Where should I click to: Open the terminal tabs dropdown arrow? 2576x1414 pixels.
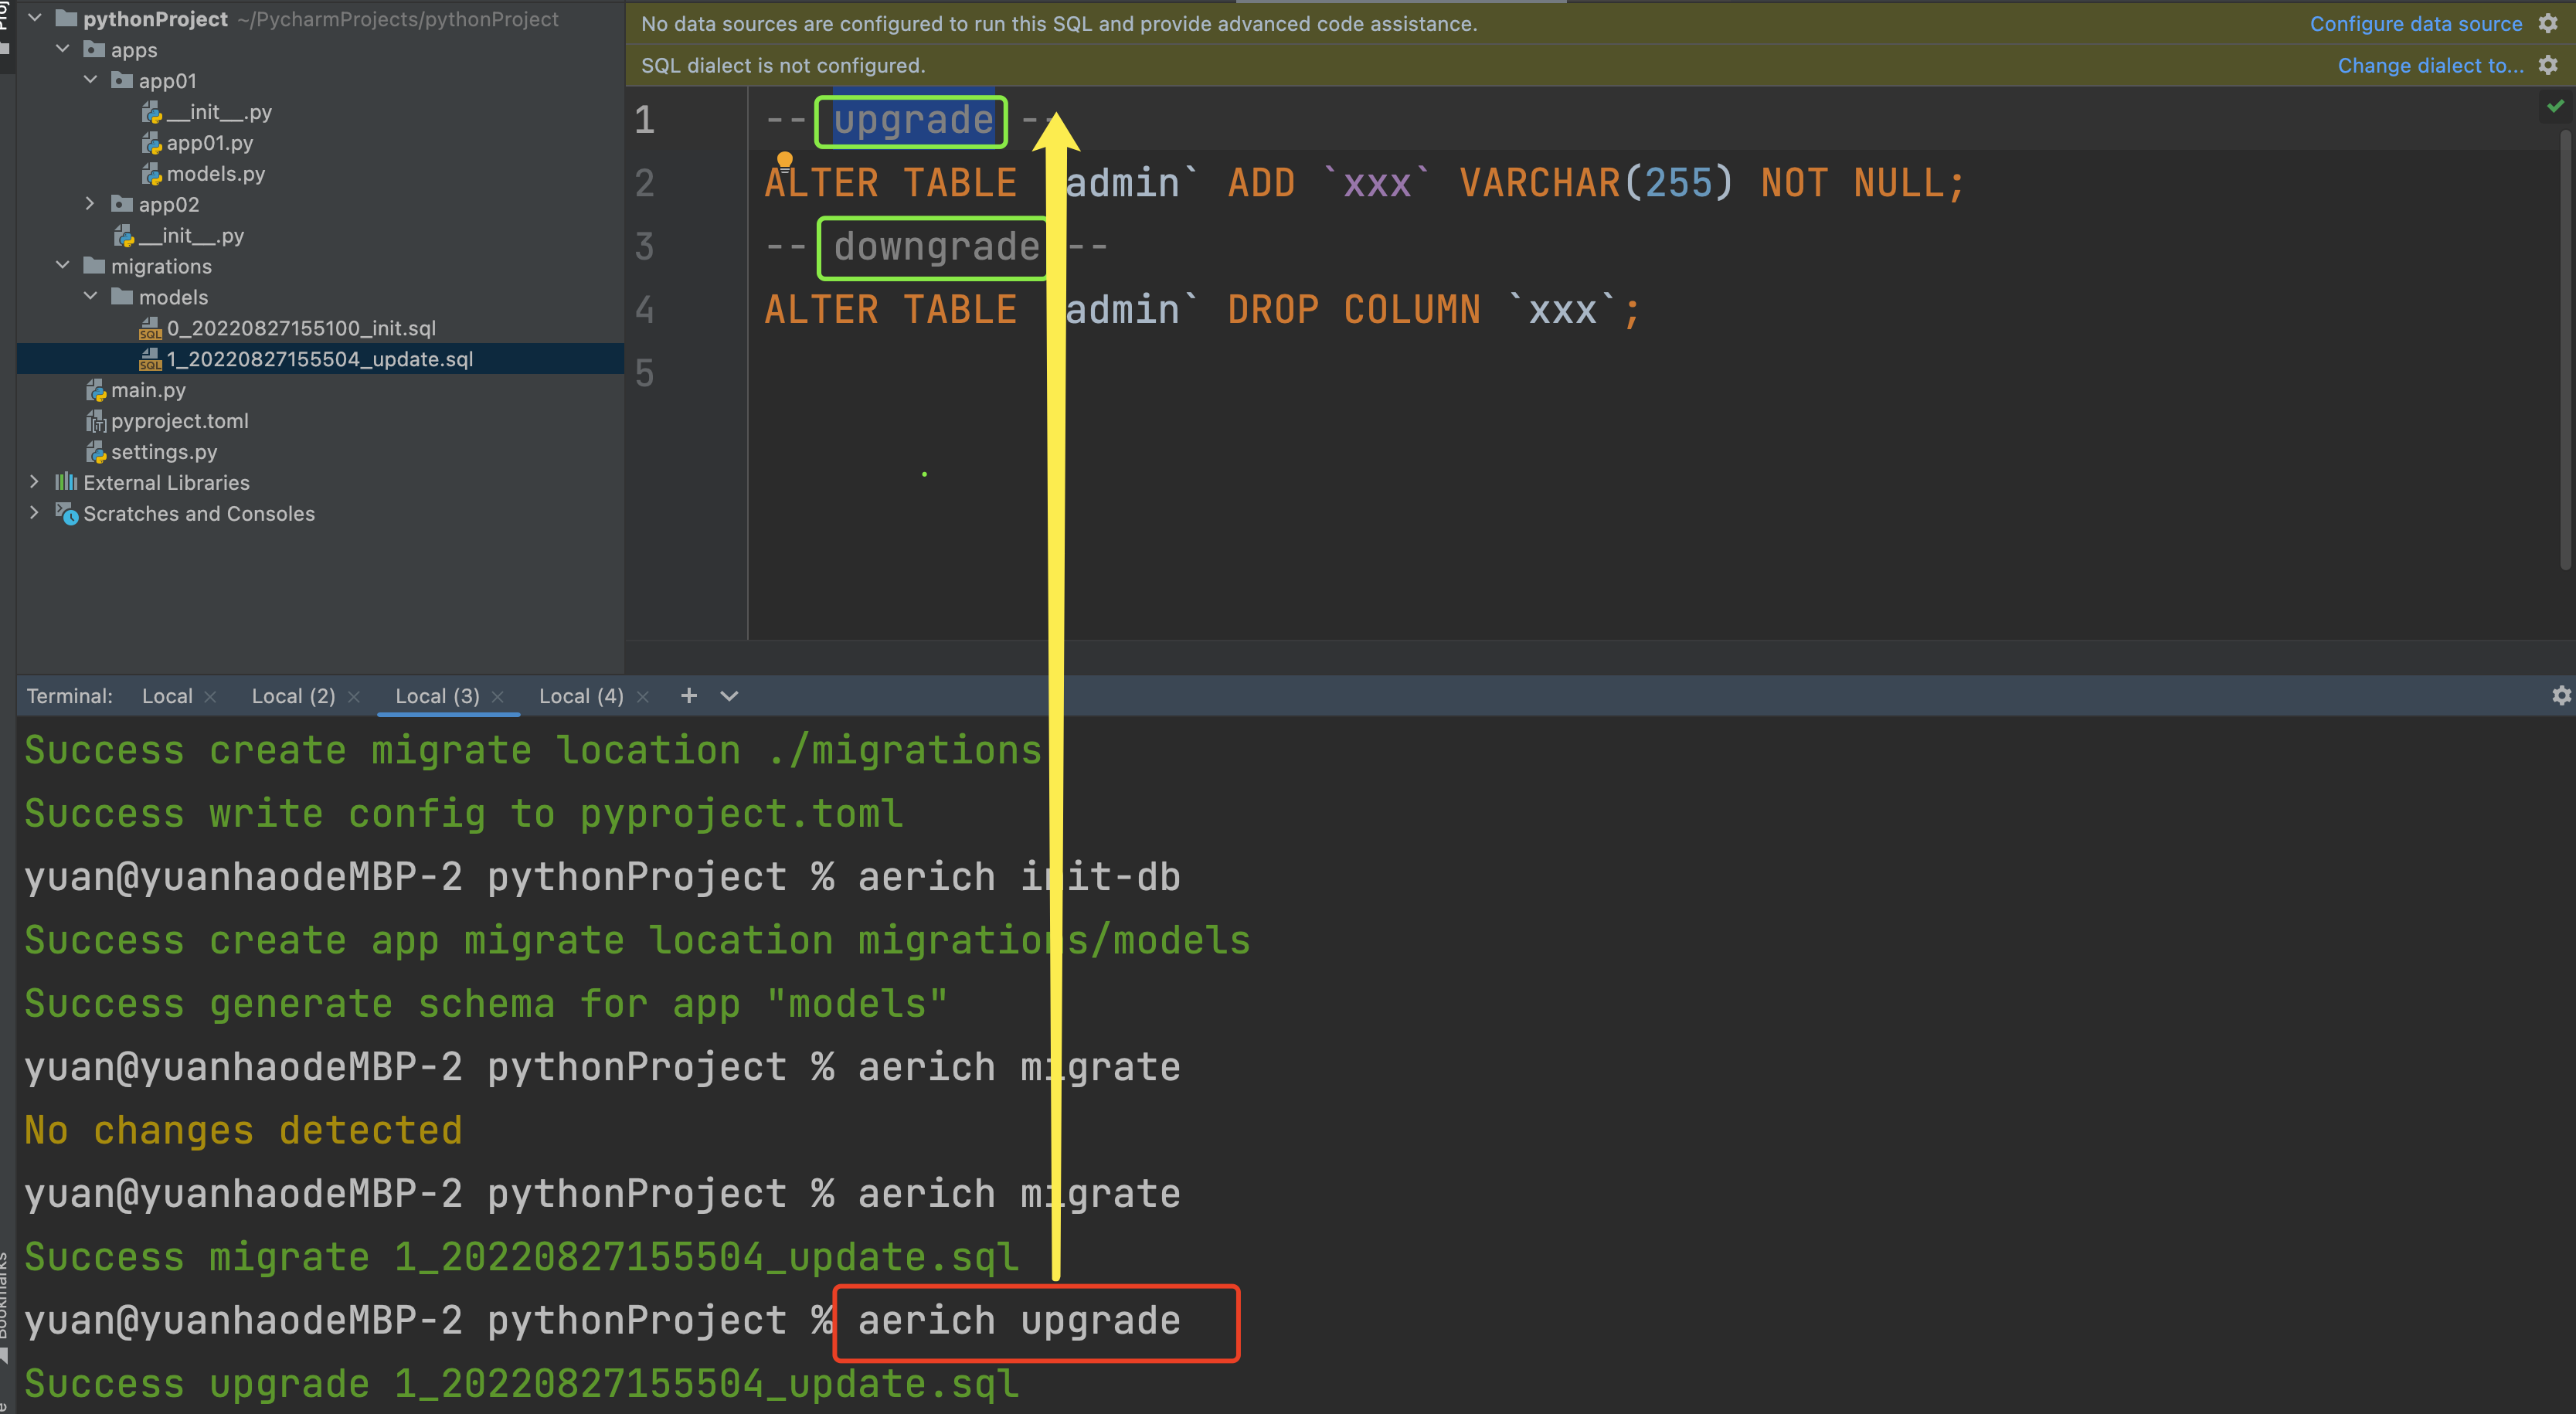coord(729,696)
